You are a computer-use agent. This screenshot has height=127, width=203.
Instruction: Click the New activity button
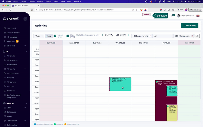189,25
